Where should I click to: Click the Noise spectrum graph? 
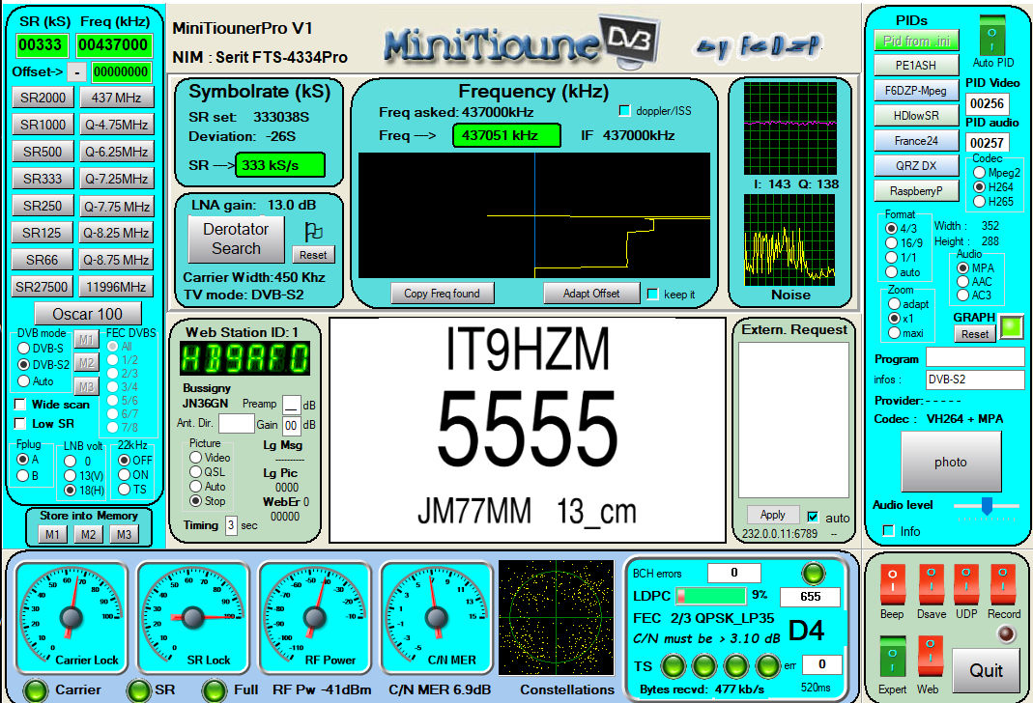pos(789,240)
